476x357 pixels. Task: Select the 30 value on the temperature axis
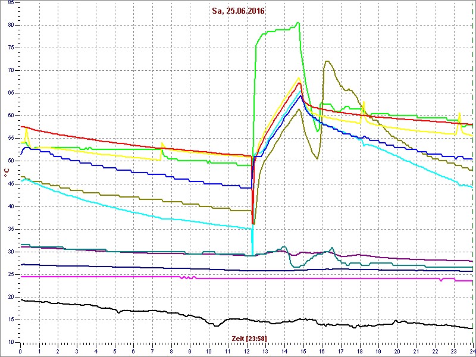[x=10, y=252]
